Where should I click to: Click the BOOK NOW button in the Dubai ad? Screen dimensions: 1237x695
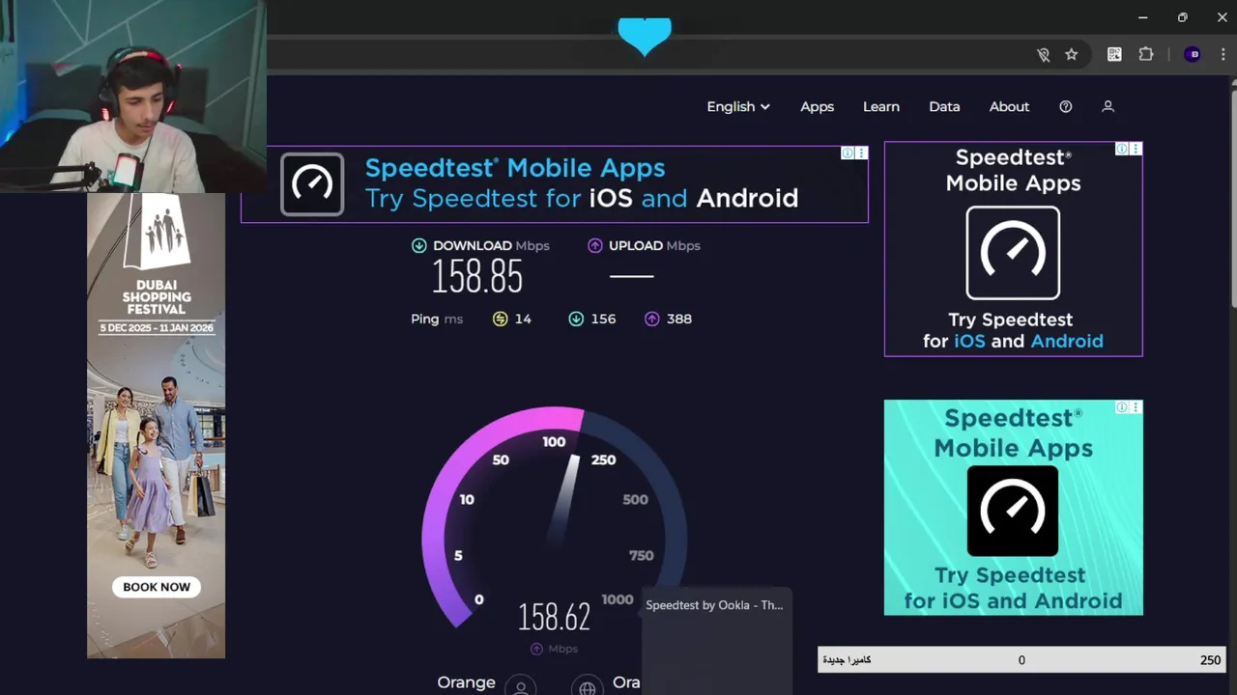click(x=157, y=587)
